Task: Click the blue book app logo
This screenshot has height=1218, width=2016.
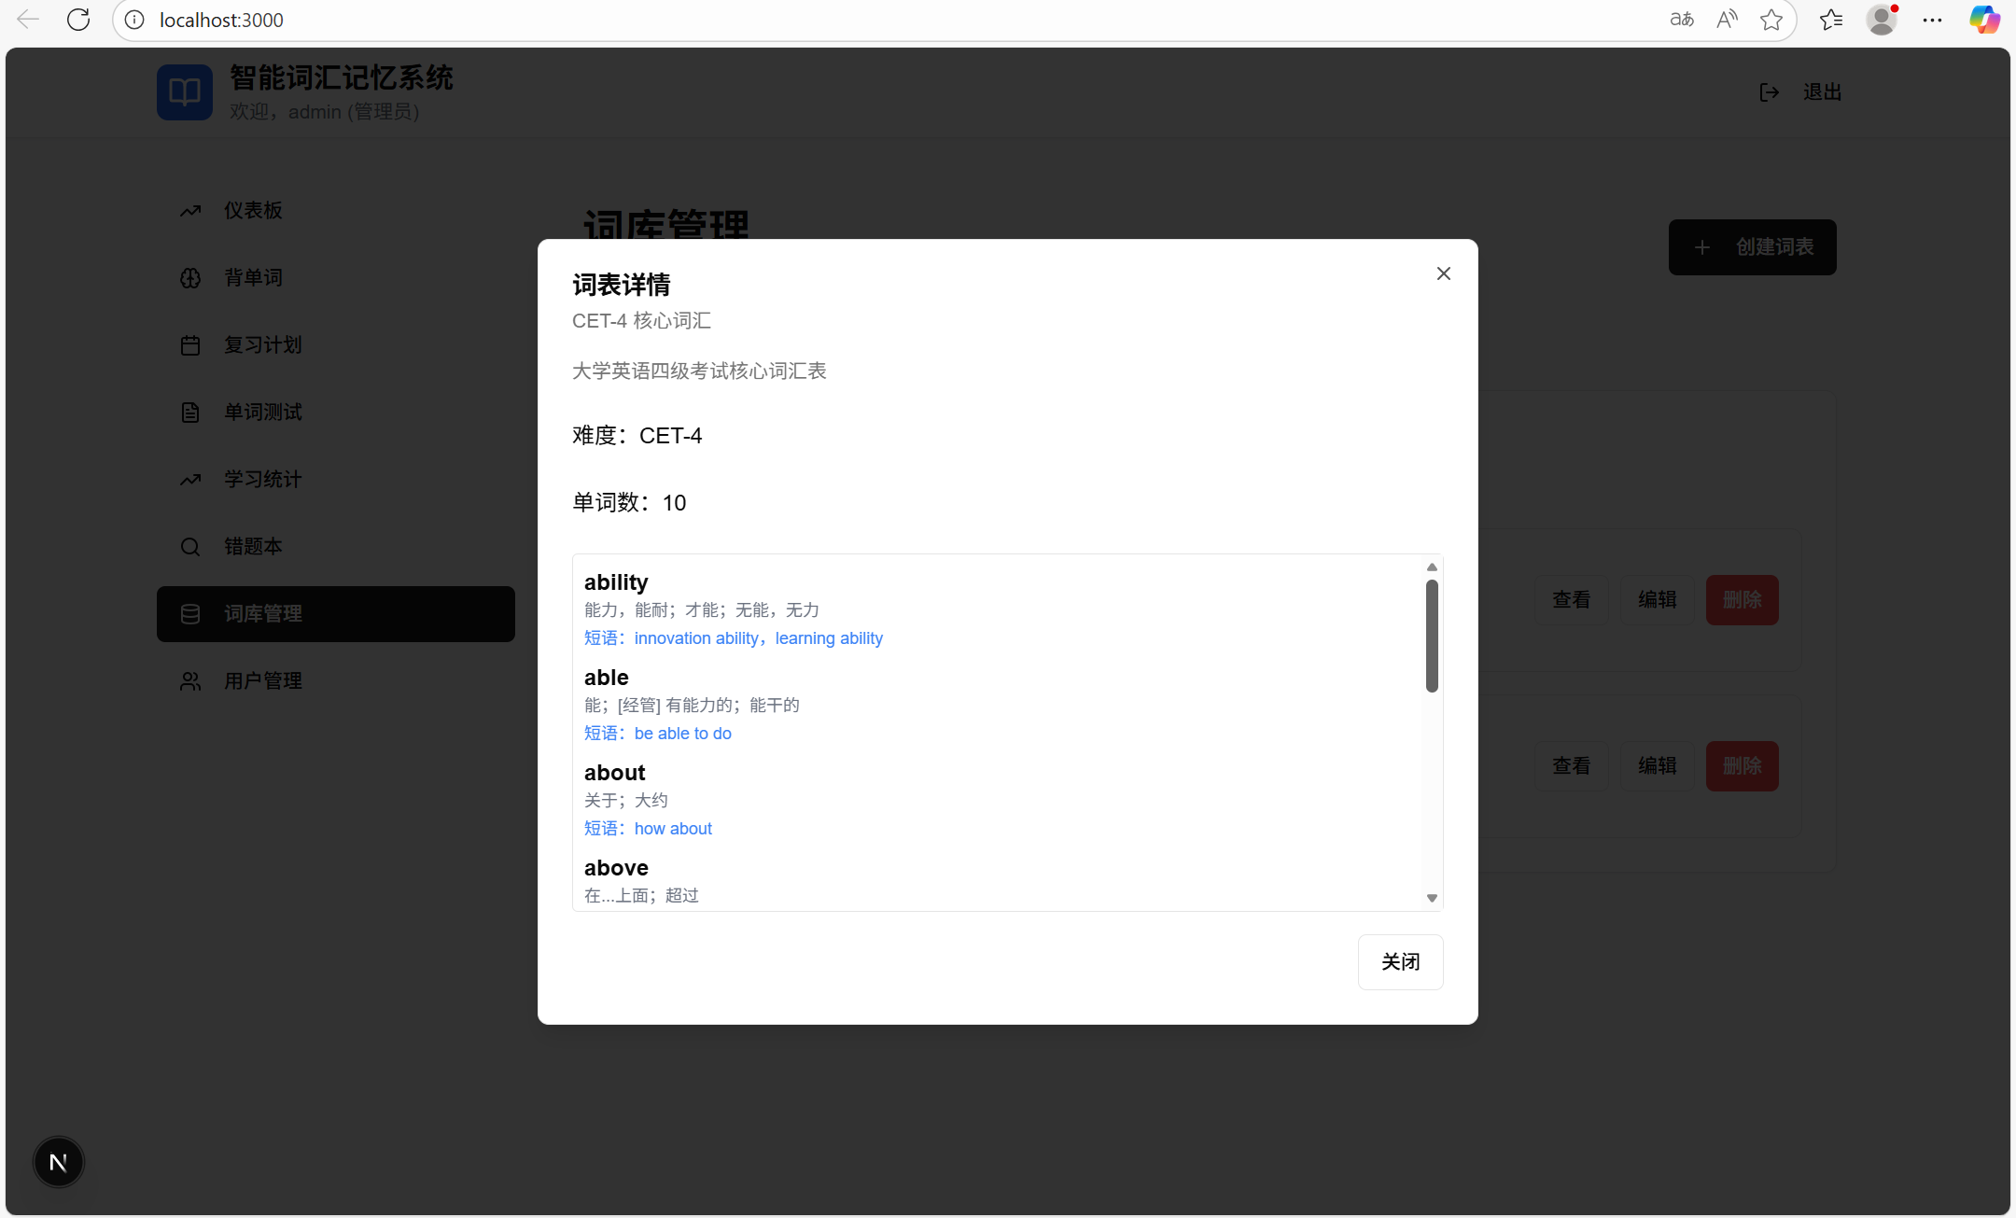Action: click(184, 91)
